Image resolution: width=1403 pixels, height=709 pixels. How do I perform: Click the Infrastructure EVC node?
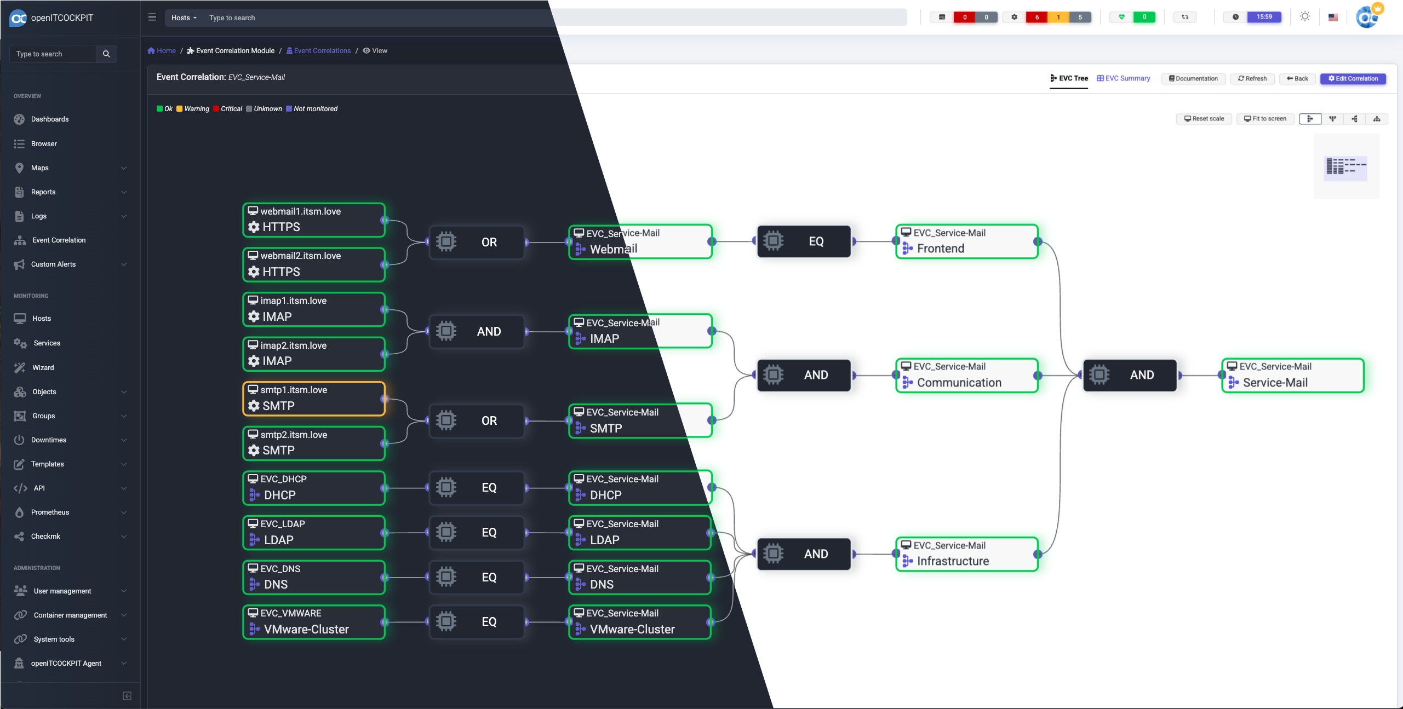[x=967, y=554]
